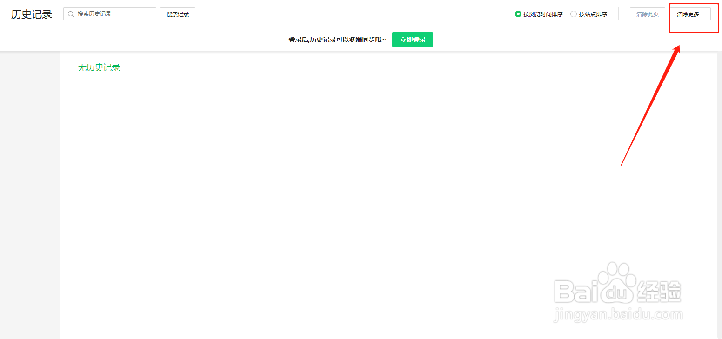Click the 历史记录 page title
Image resolution: width=722 pixels, height=339 pixels.
click(32, 14)
